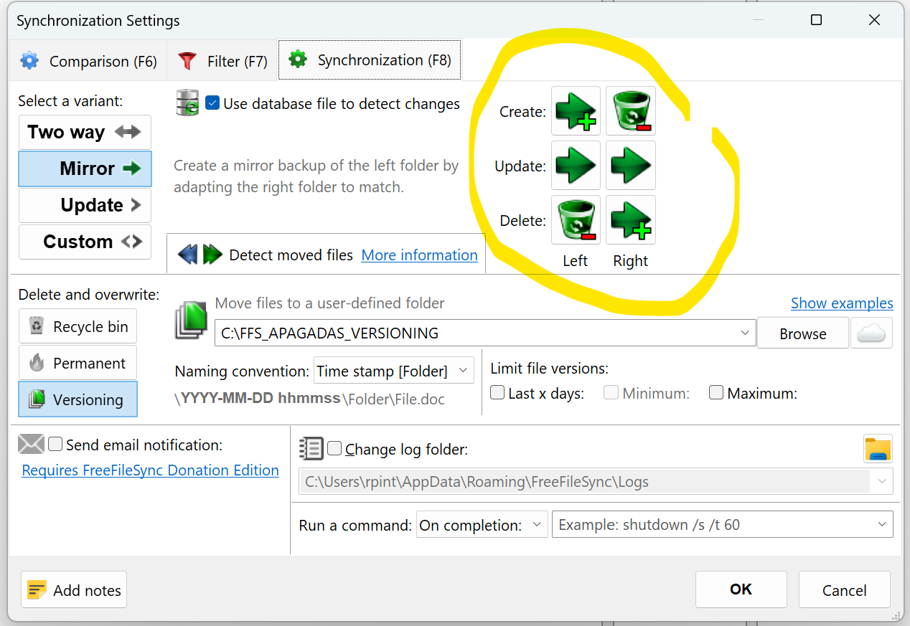Screen dimensions: 910x626
Task: Choose Permanent deletion handling
Action: tap(78, 363)
